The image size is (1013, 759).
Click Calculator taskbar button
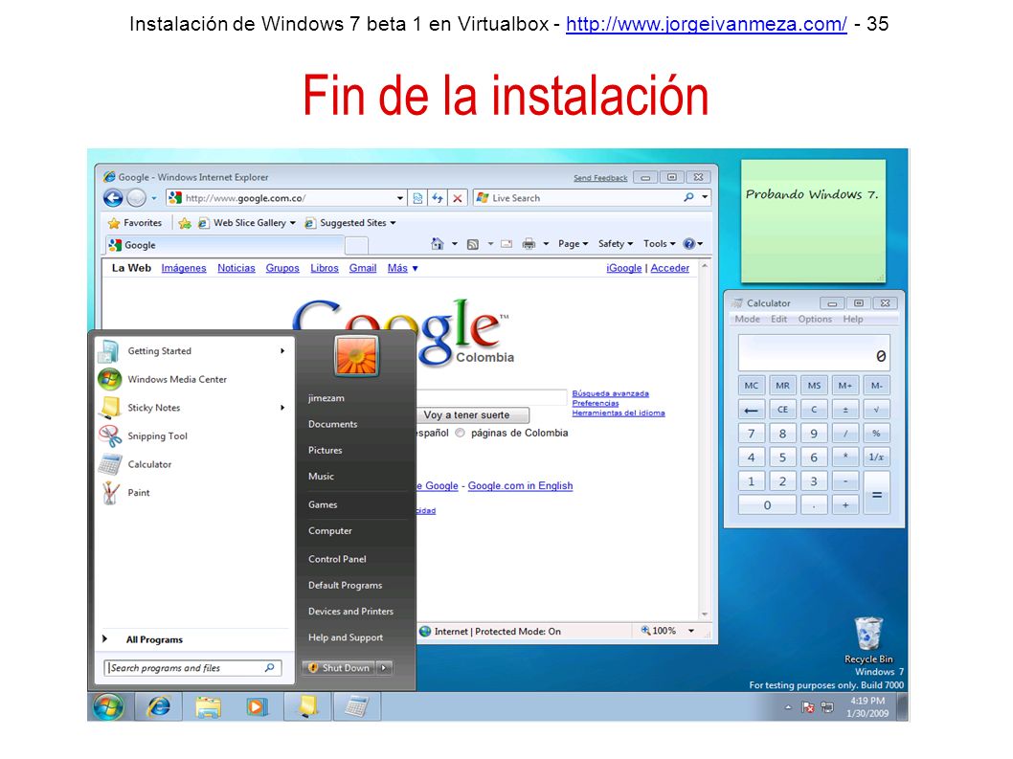click(x=356, y=706)
